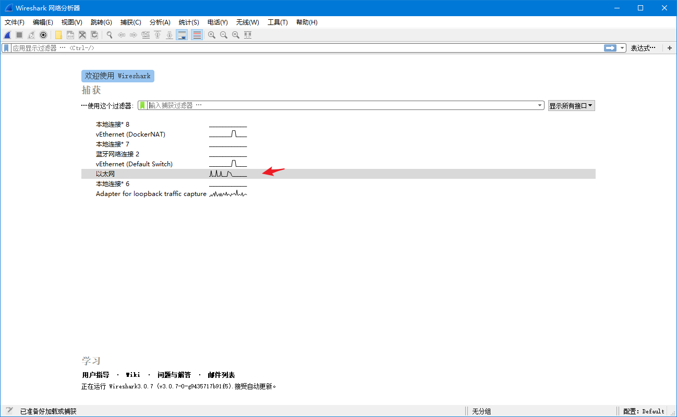Click the stop capture square icon
The image size is (677, 417).
click(19, 35)
